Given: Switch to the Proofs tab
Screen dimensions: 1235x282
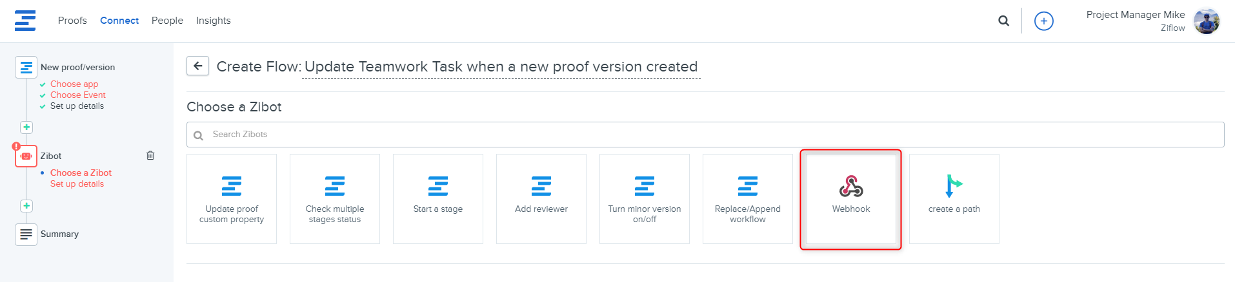Looking at the screenshot, I should [72, 21].
